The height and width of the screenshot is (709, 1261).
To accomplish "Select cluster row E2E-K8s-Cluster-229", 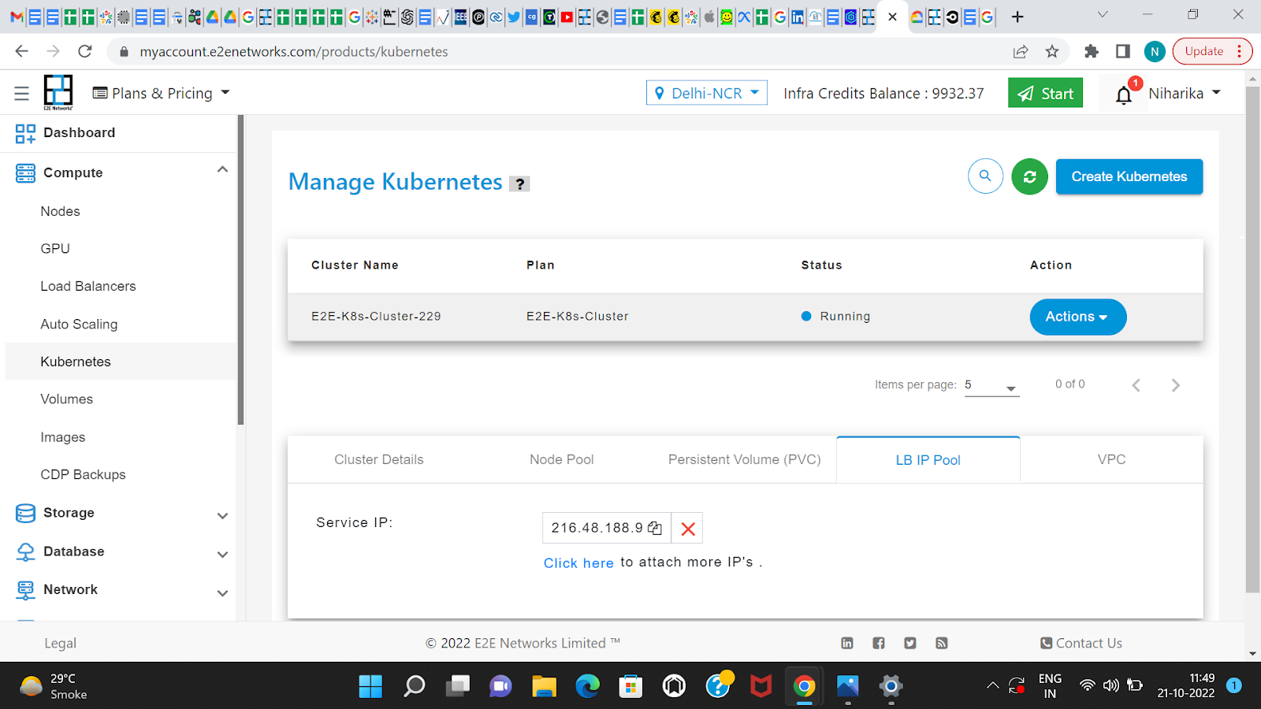I will [x=745, y=317].
